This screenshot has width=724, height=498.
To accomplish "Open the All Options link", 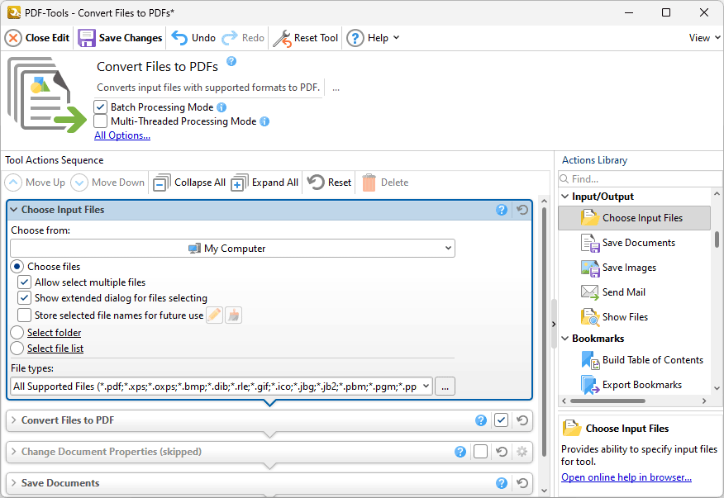I will [x=121, y=135].
